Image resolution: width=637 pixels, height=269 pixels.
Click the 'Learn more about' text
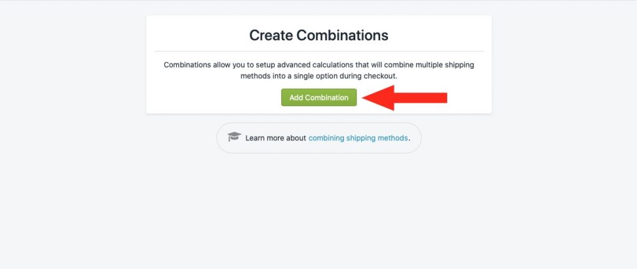point(276,138)
